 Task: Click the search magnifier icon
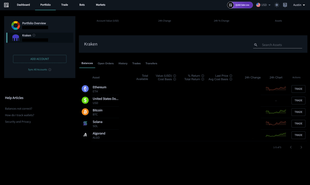pyautogui.click(x=256, y=45)
